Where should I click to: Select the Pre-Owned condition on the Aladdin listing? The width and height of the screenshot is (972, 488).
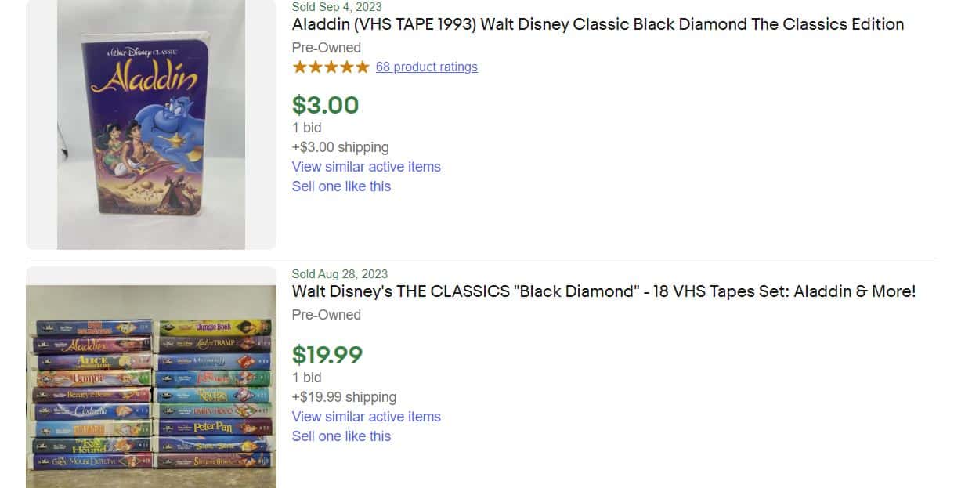tap(326, 48)
